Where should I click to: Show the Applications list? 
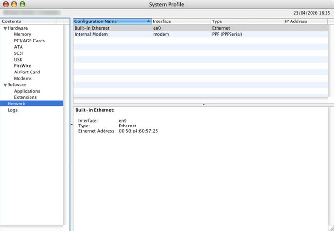pyautogui.click(x=27, y=91)
